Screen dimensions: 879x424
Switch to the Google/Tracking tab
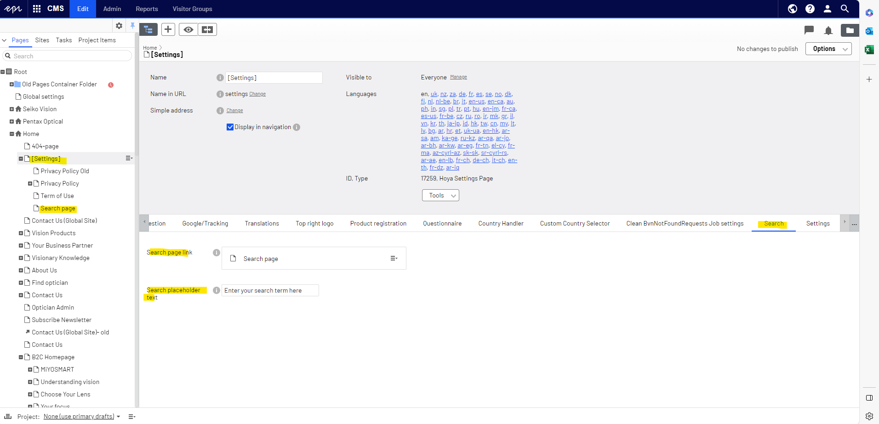(x=205, y=224)
